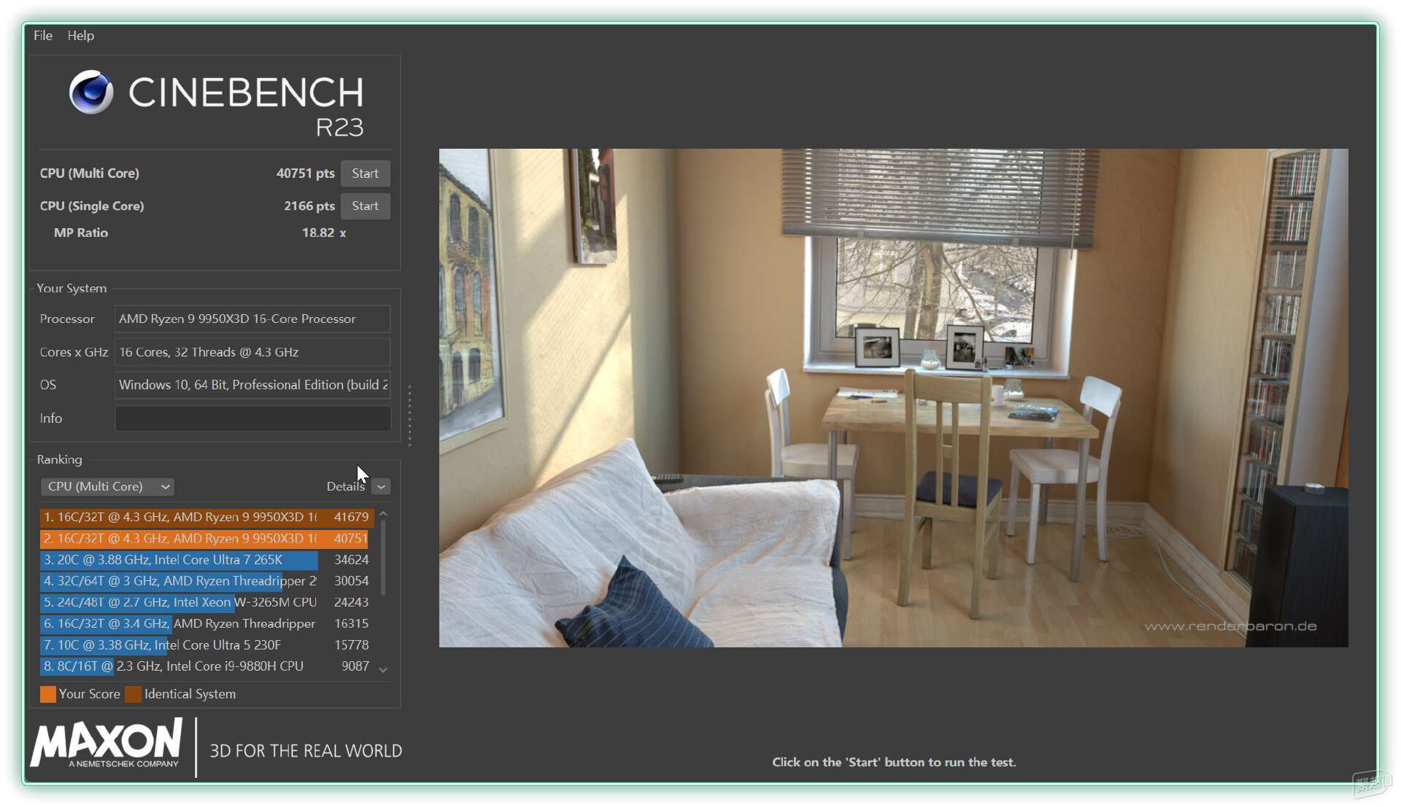Screen dimensions: 1401x807
Task: Click the Cinebench sphere logo icon
Action: coord(91,93)
